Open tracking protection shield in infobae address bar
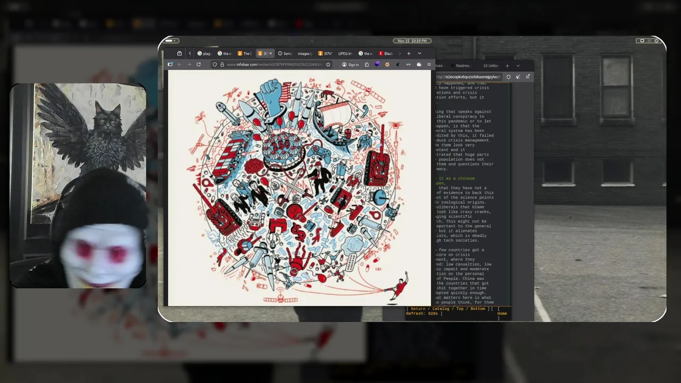The width and height of the screenshot is (681, 383). tap(215, 64)
